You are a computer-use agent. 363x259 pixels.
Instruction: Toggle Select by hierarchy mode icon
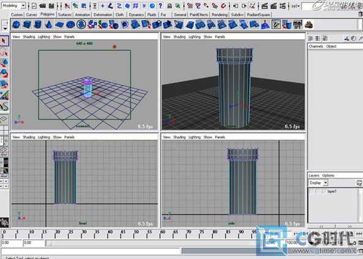pos(67,6)
